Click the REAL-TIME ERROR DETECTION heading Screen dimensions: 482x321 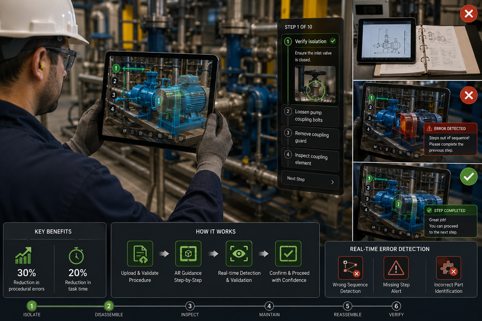390,249
